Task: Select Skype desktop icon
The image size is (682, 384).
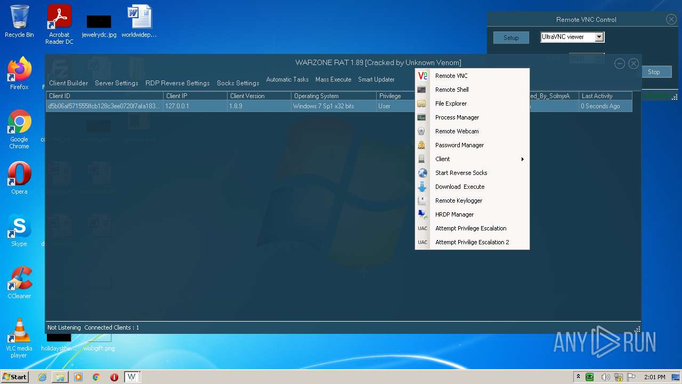Action: 19,231
